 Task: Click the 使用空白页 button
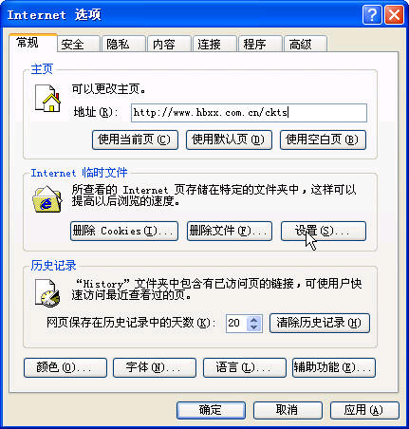(323, 140)
